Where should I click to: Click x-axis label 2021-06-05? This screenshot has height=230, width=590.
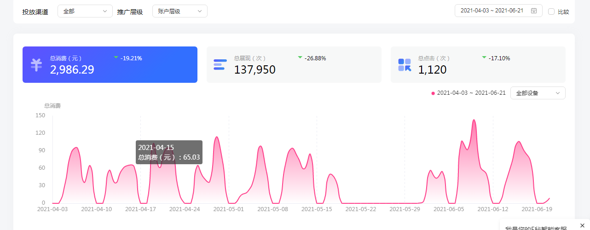tap(449, 209)
